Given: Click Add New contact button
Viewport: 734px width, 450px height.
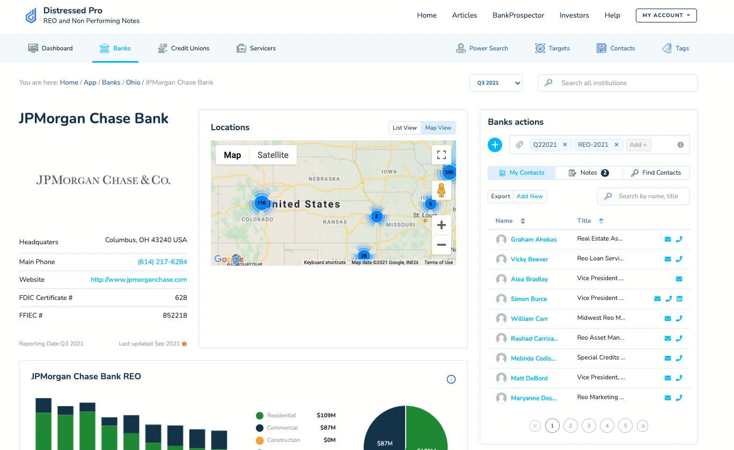Looking at the screenshot, I should tap(530, 197).
